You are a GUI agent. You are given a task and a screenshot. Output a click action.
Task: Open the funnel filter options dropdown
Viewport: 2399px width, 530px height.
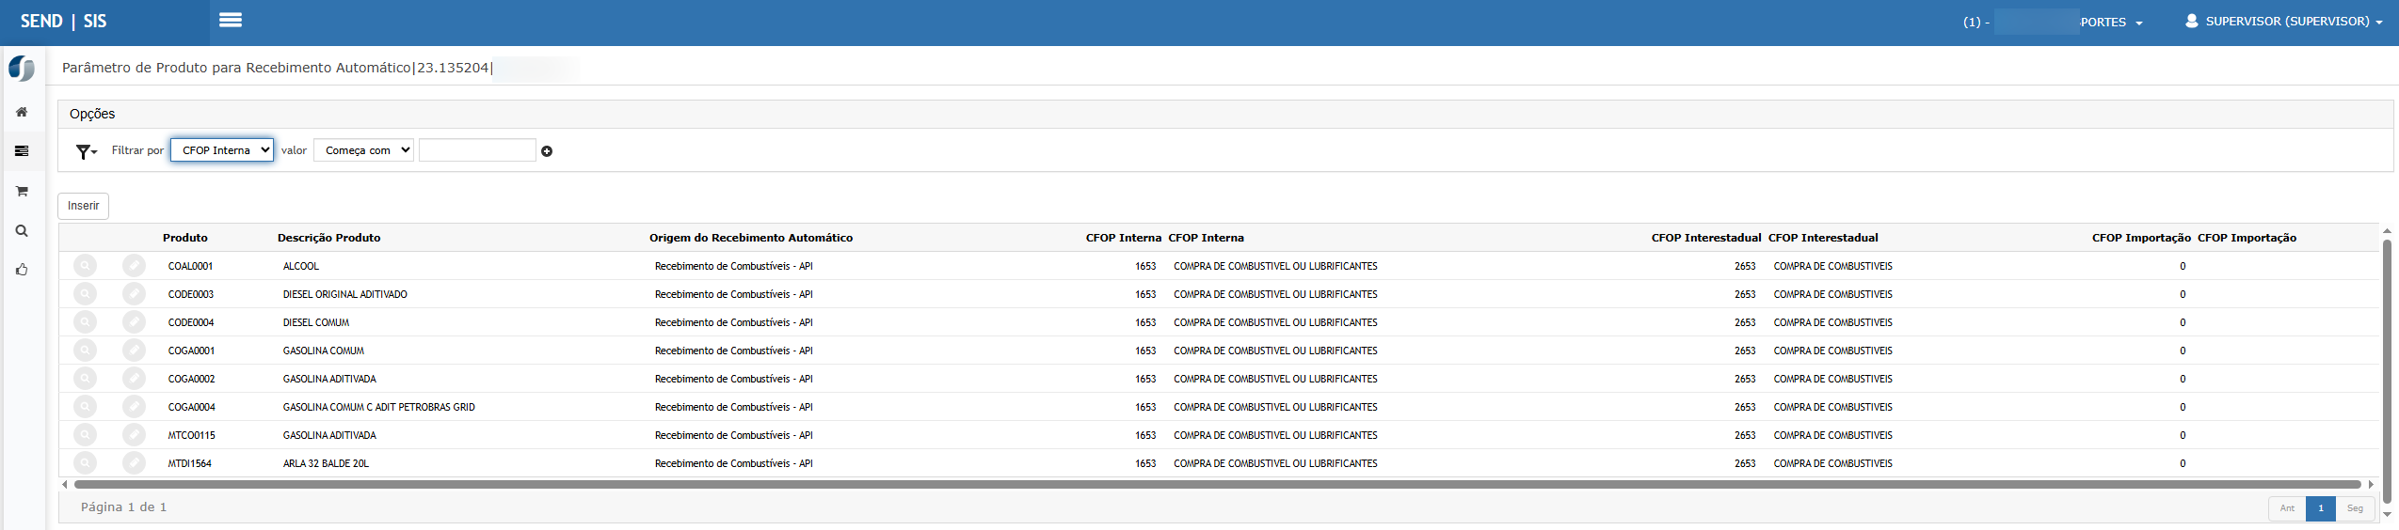[x=86, y=151]
